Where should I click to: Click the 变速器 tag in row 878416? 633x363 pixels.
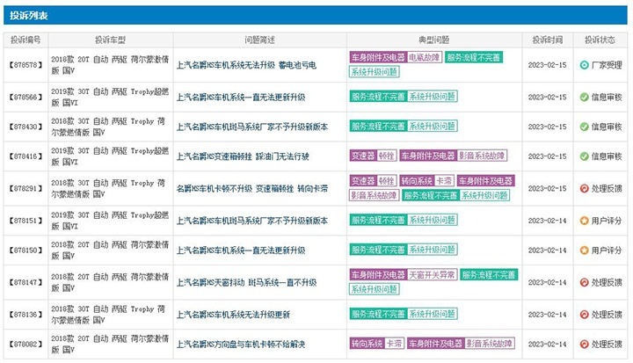click(363, 156)
